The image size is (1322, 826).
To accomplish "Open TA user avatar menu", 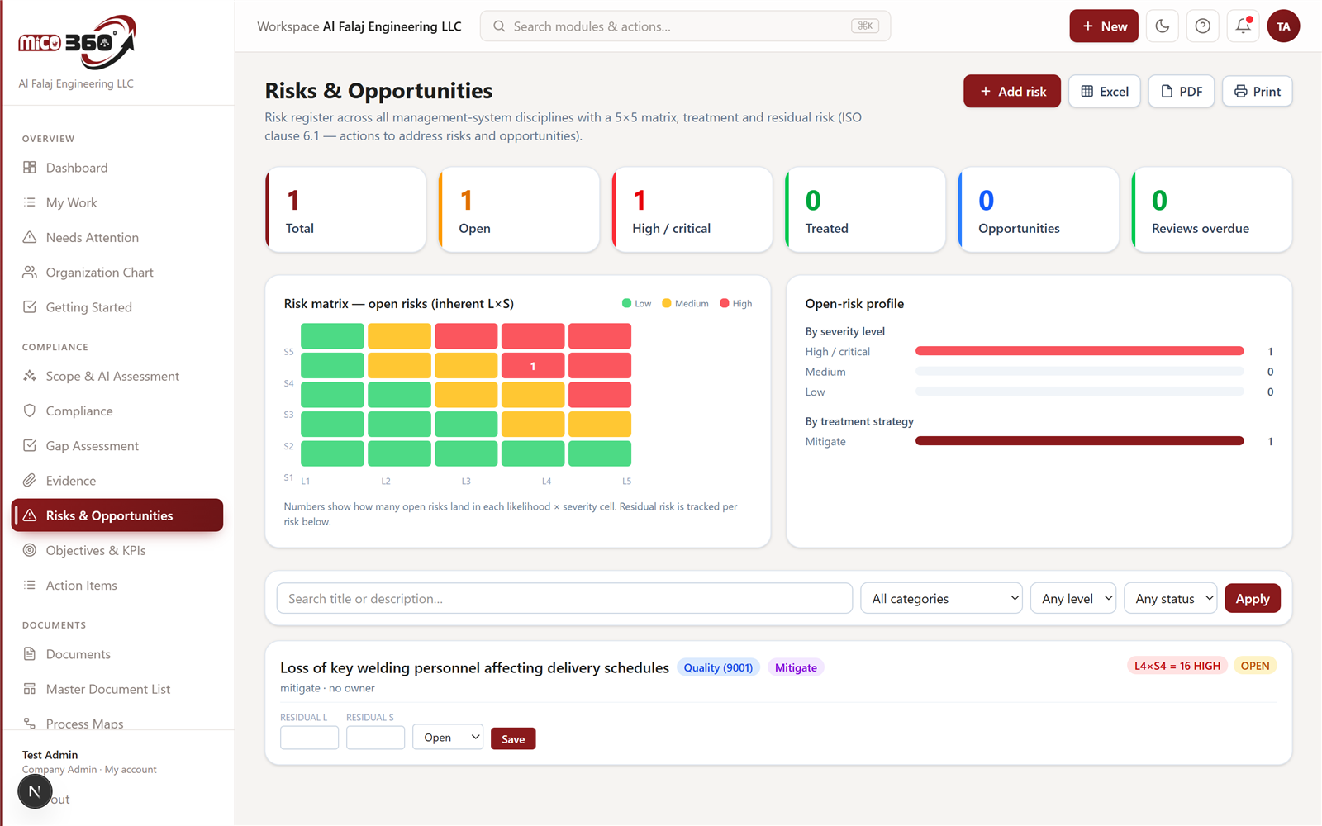I will [1283, 26].
